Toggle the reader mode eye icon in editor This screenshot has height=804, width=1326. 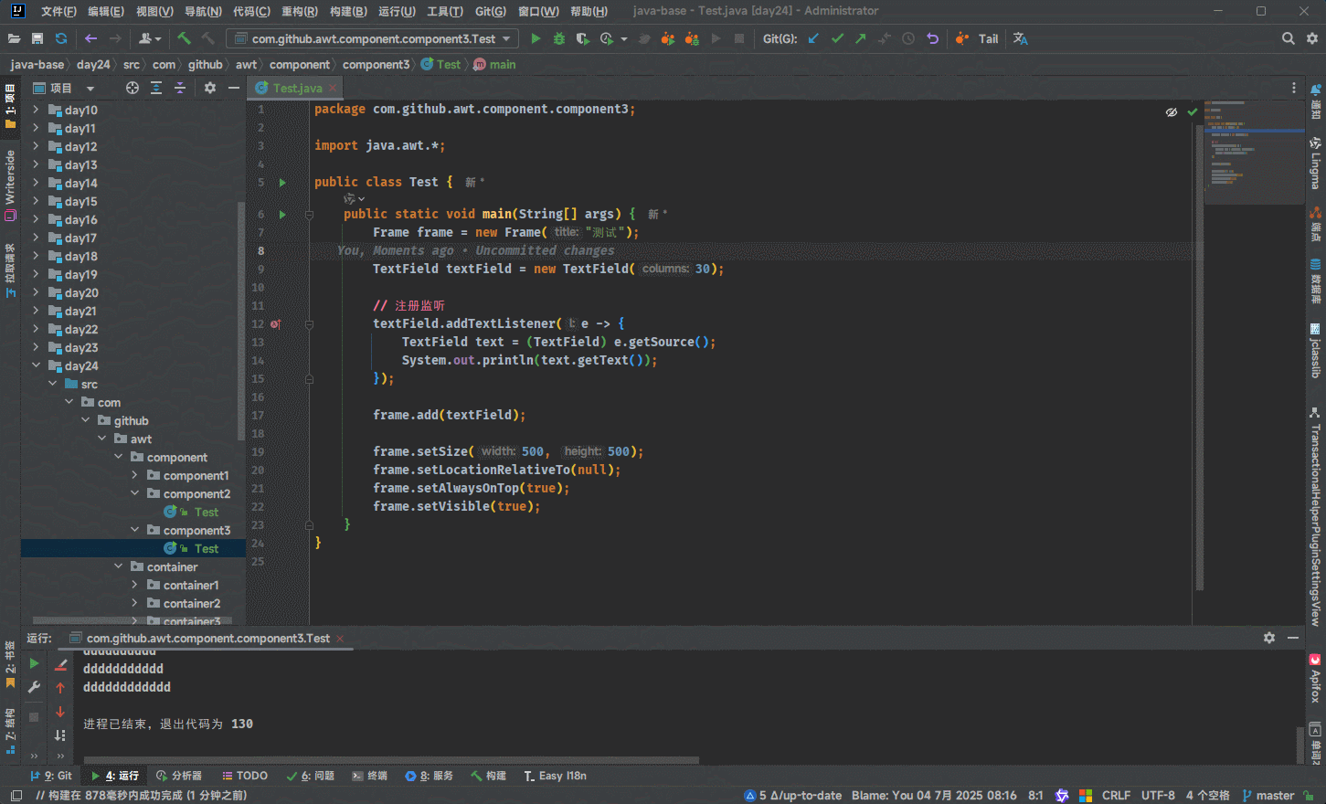1171,111
